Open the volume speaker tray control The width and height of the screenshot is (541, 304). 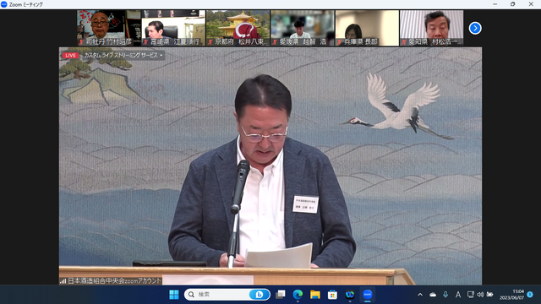click(x=480, y=295)
